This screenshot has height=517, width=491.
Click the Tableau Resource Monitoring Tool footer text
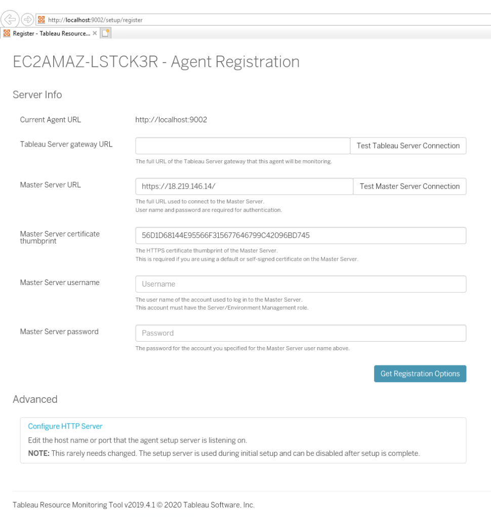[x=134, y=505]
